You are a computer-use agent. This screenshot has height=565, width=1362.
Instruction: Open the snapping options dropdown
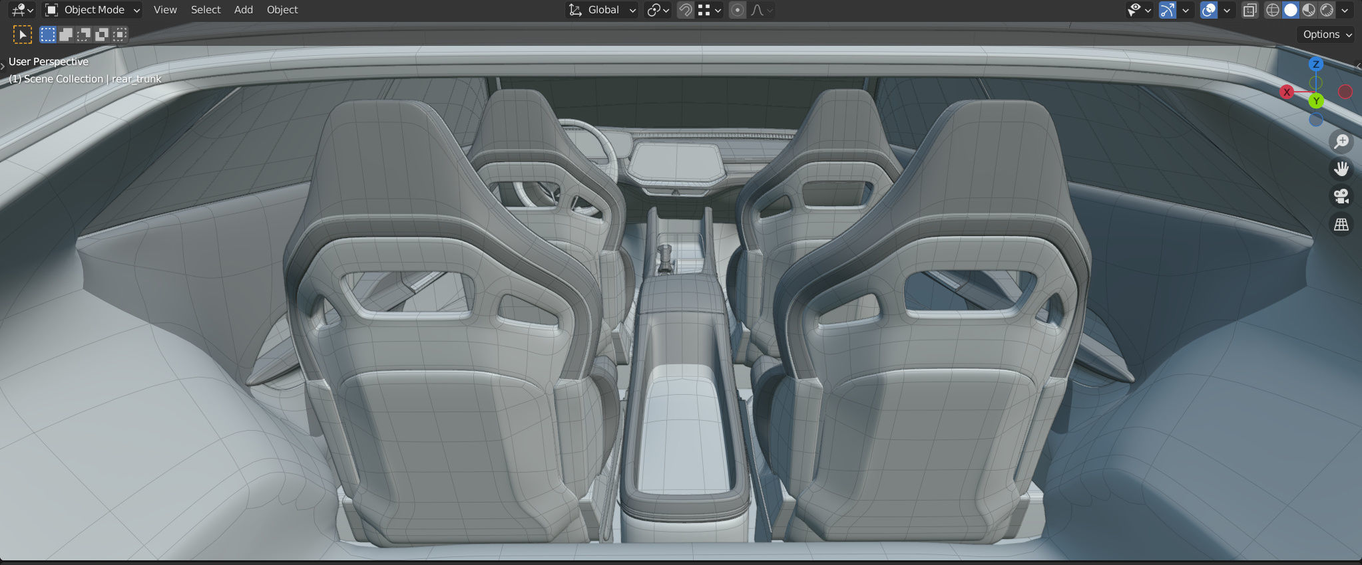click(x=710, y=10)
